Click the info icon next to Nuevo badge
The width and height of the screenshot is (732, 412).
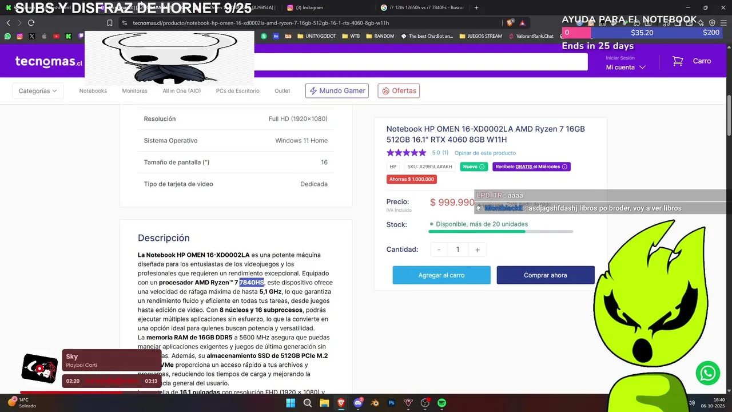482,167
